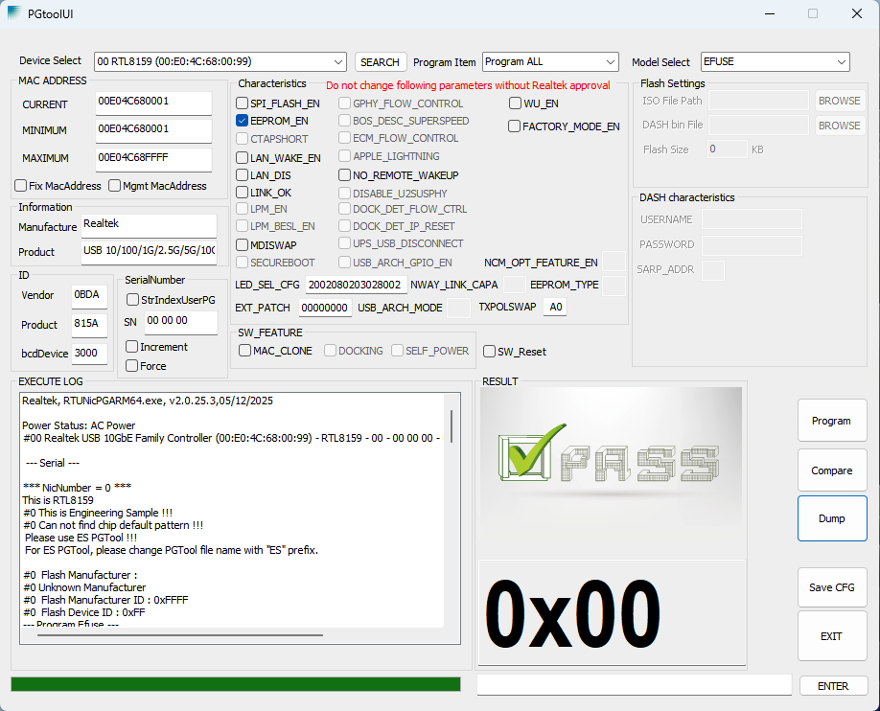Check the FACTORY_MODE_EN option
The height and width of the screenshot is (711, 880).
(x=515, y=126)
